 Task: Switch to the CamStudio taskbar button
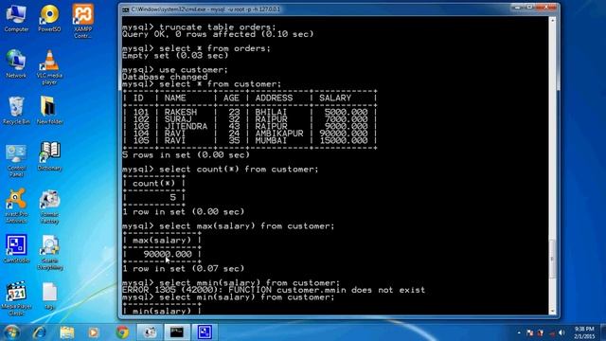(x=205, y=332)
